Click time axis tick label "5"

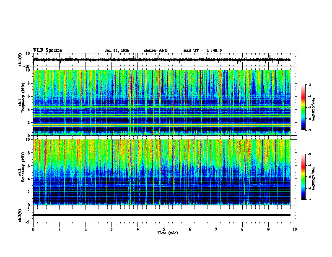click(164, 229)
